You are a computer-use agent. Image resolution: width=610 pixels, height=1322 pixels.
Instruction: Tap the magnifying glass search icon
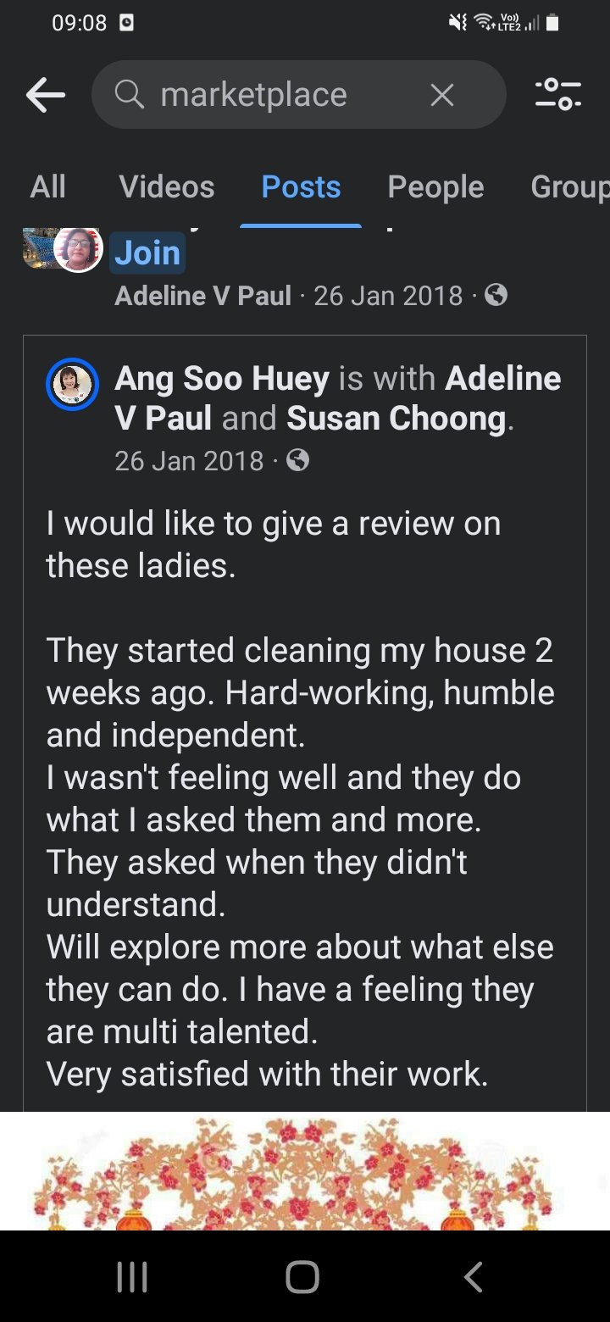129,96
